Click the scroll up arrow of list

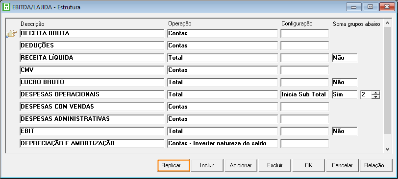387,23
